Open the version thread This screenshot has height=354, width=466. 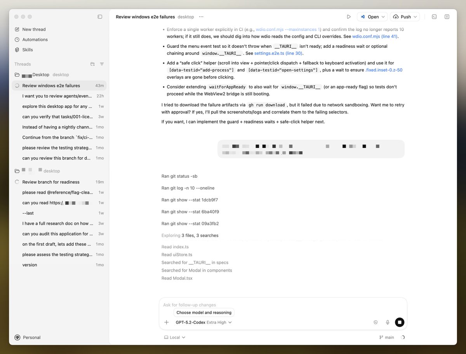click(59, 265)
